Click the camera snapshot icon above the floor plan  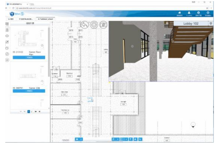point(104,25)
